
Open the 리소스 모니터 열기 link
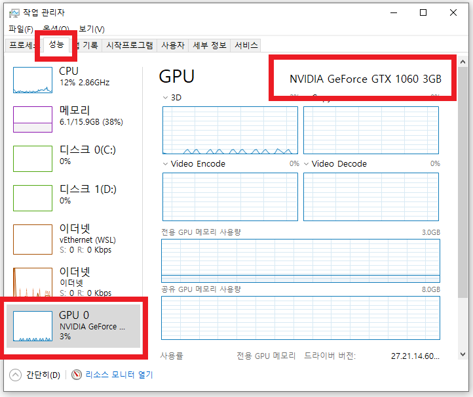(x=119, y=375)
